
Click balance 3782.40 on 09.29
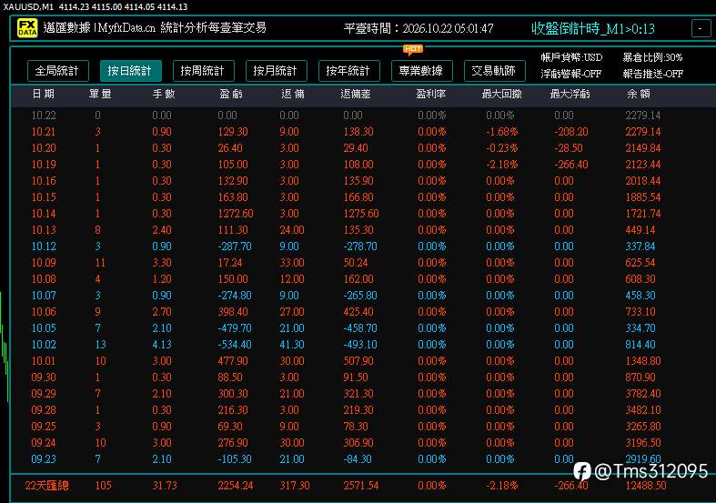pyautogui.click(x=643, y=394)
